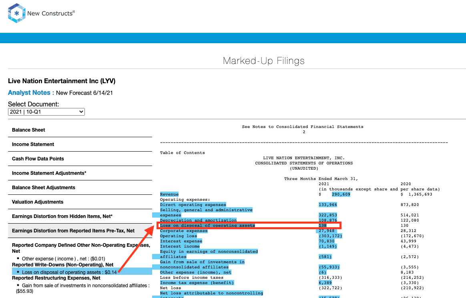Image resolution: width=466 pixels, height=298 pixels.
Task: Click Income tax expense (benefit) label
Action: pos(197,282)
